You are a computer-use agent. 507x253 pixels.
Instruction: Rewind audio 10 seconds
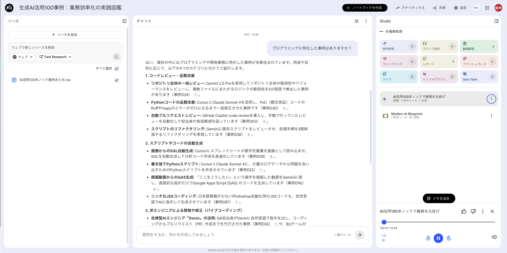click(x=428, y=238)
